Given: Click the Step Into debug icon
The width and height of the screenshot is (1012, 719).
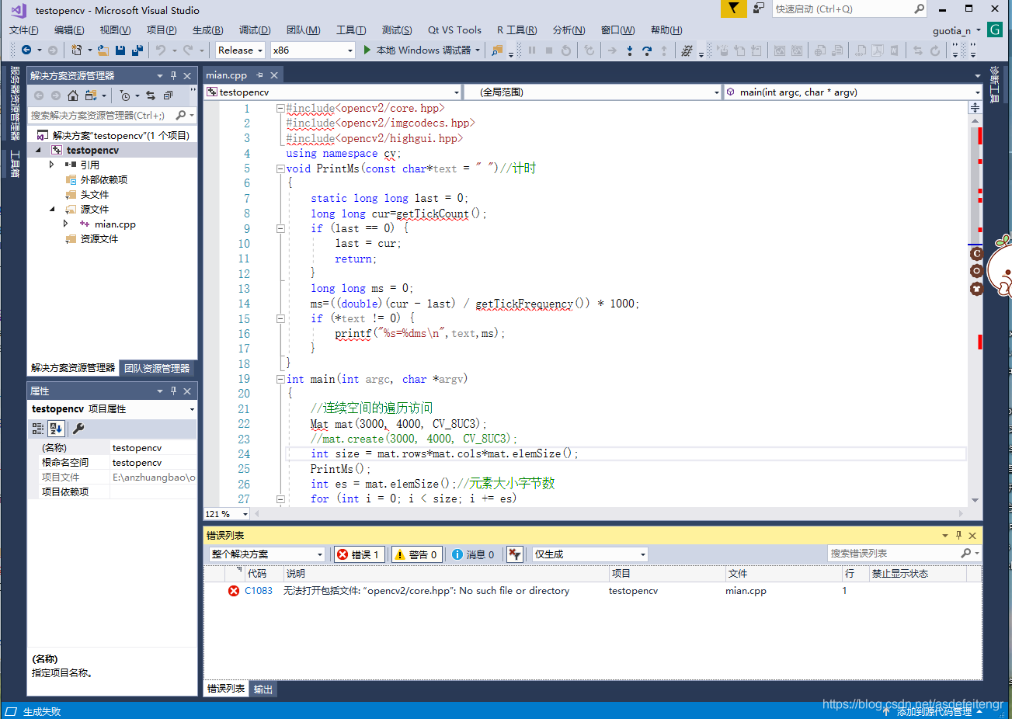Looking at the screenshot, I should pyautogui.click(x=629, y=50).
